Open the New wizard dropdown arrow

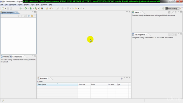click(5, 8)
